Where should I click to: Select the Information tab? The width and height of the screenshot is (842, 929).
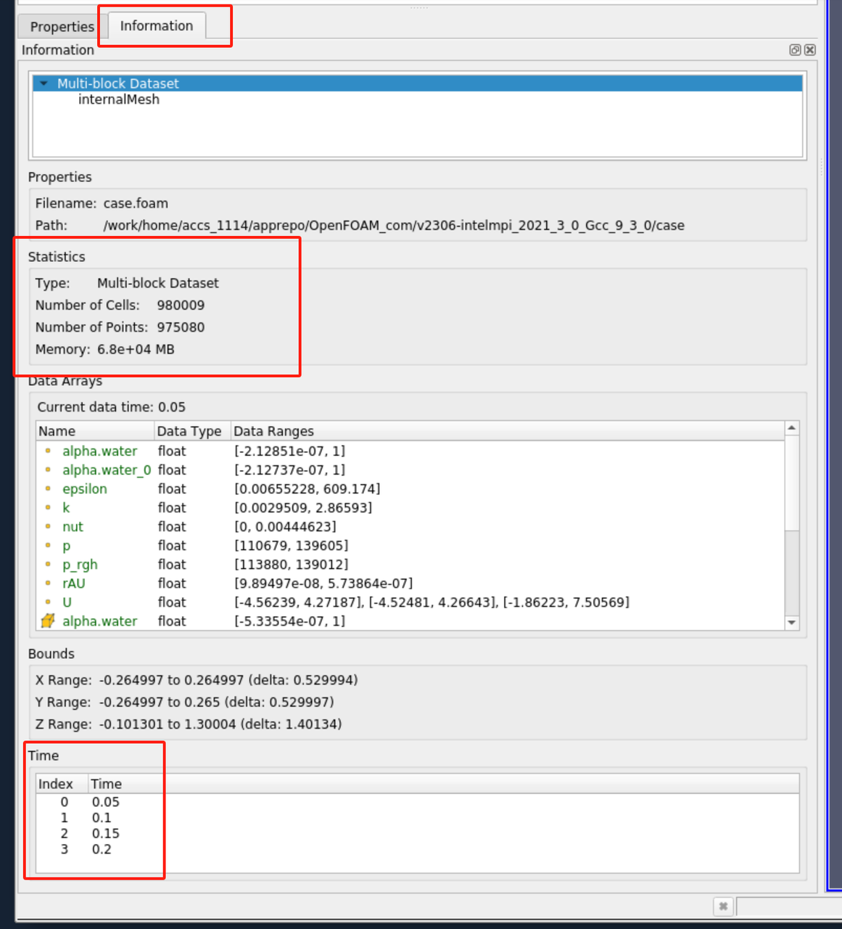pyautogui.click(x=156, y=26)
